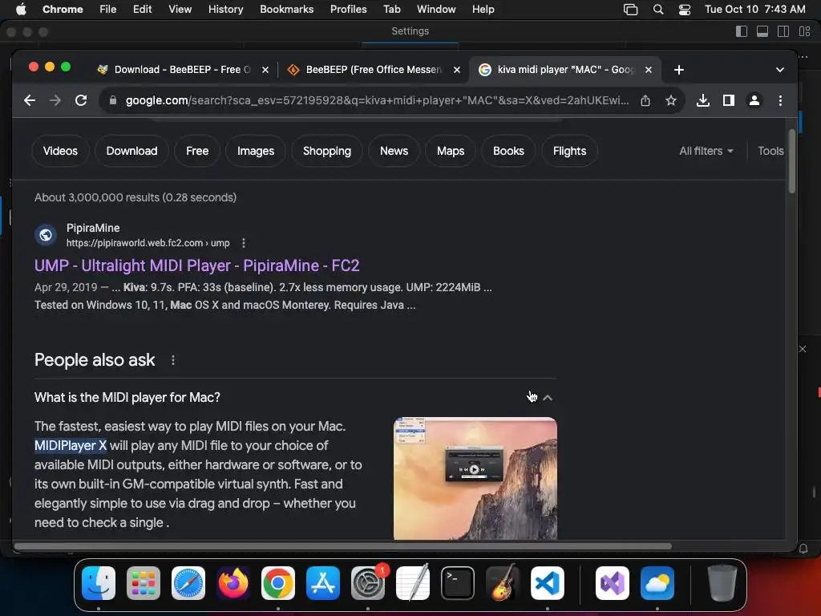Open the Apple menu
821x616 pixels.
point(20,9)
